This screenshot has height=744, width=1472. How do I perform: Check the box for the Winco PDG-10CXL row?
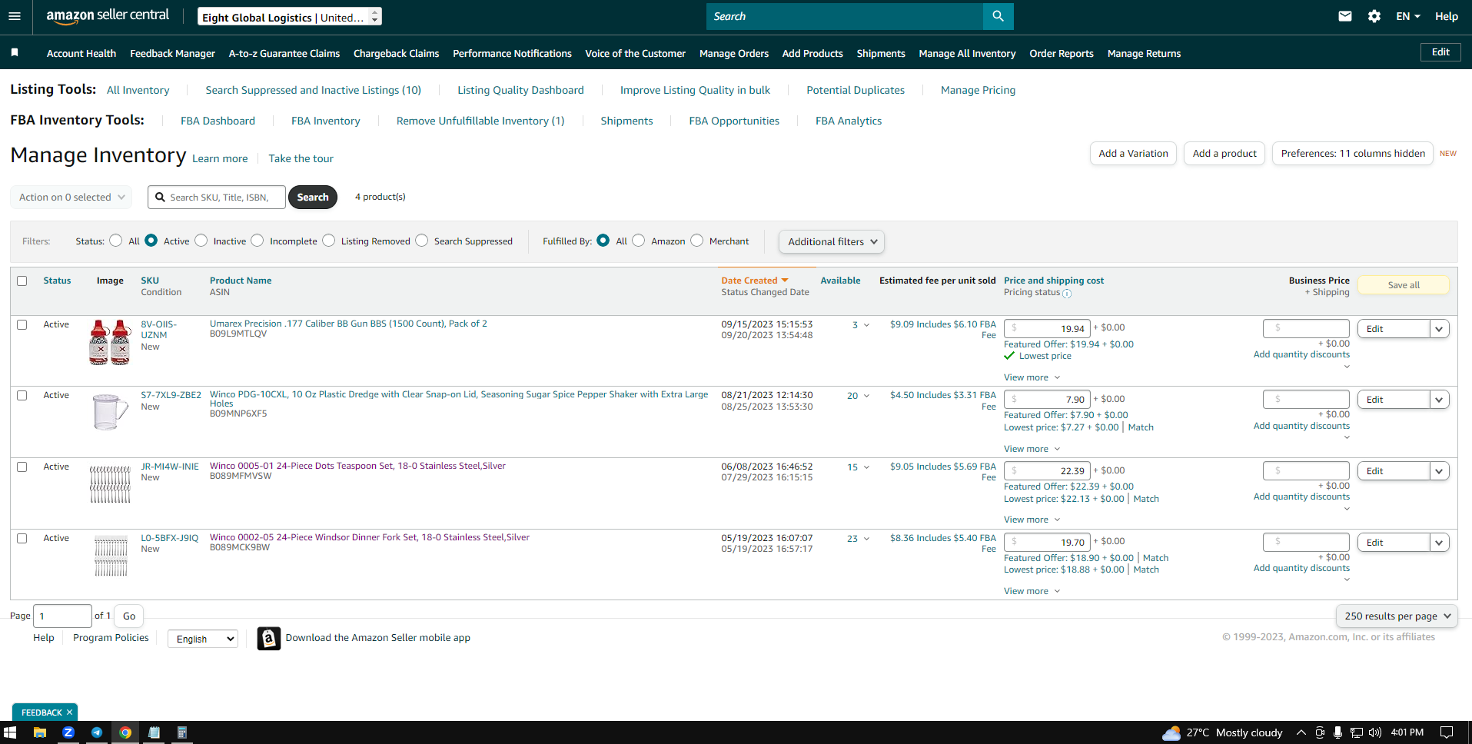(x=22, y=395)
